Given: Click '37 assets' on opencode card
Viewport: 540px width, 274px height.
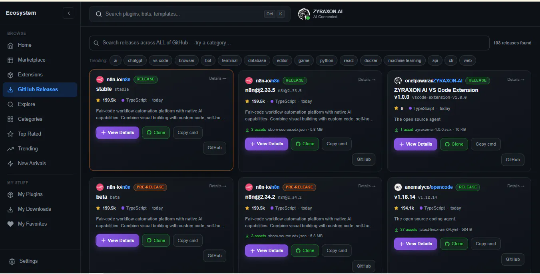Looking at the screenshot, I should 406,230.
